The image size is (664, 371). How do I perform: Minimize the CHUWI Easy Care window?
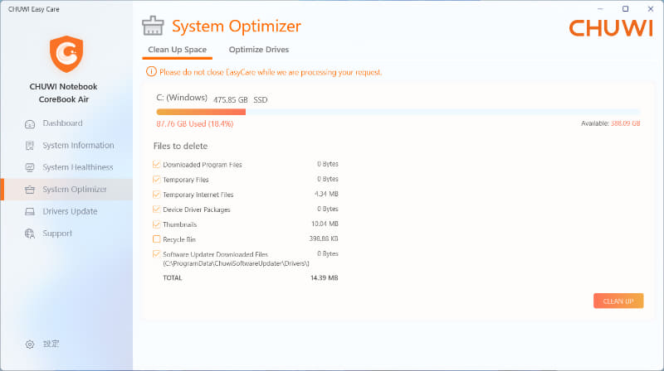click(x=600, y=9)
